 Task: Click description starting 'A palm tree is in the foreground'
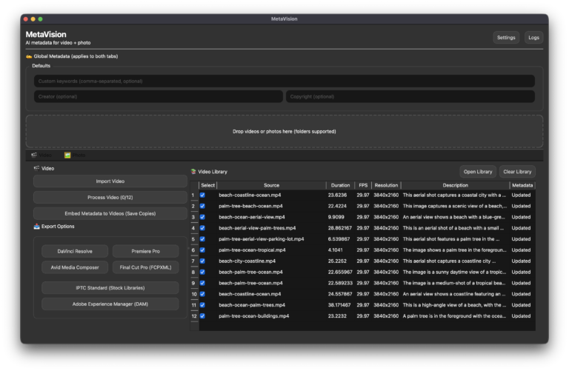454,316
